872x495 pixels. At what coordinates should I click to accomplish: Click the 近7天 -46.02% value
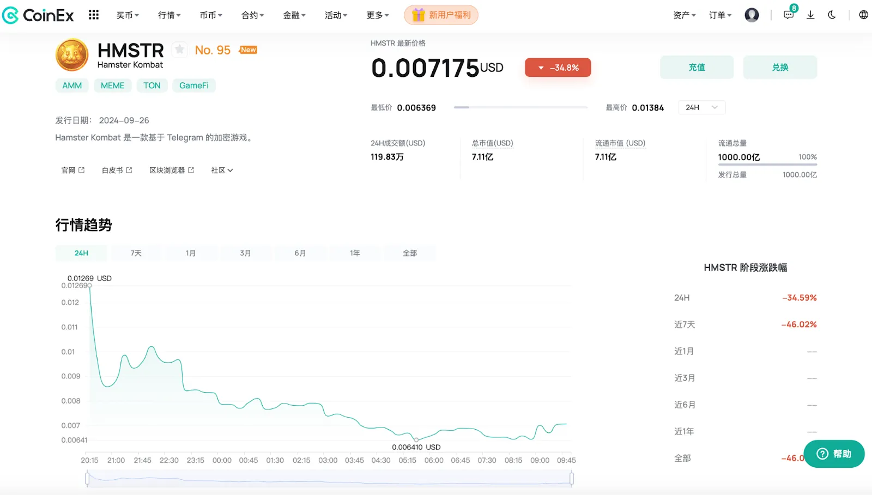799,325
